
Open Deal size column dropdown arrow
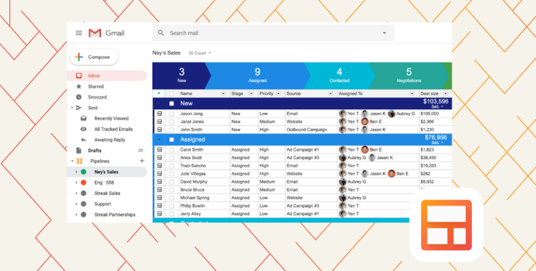coord(446,94)
